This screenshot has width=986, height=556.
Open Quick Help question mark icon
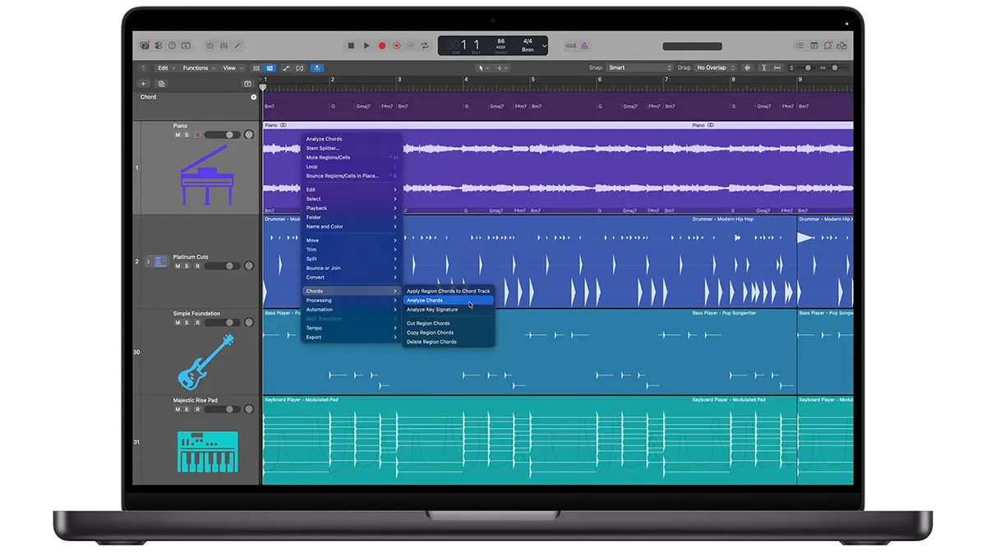[x=172, y=46]
